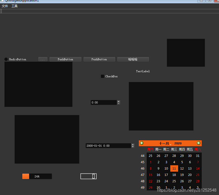Select Saturday 21 in week 47

click(x=198, y=175)
